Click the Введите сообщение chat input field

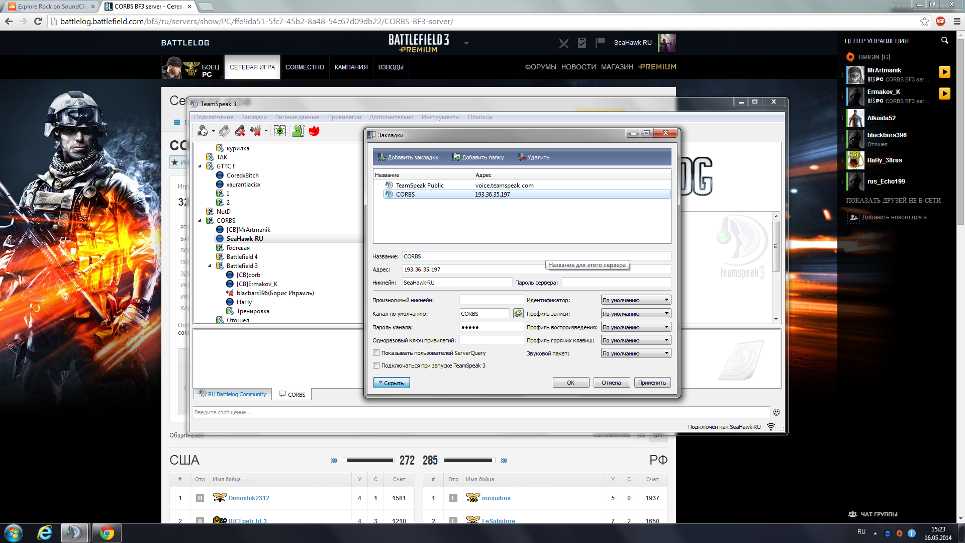(x=481, y=412)
